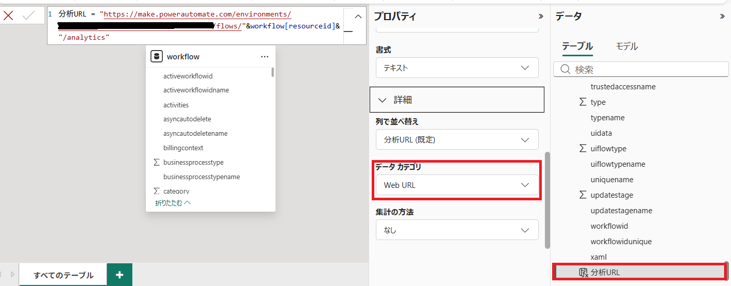This screenshot has height=286, width=731.
Task: Select the asyncautodeletename field
Action: (x=195, y=133)
